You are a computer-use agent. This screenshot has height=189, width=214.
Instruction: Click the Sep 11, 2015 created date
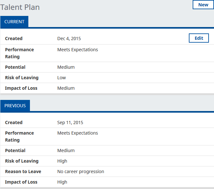[70, 122]
